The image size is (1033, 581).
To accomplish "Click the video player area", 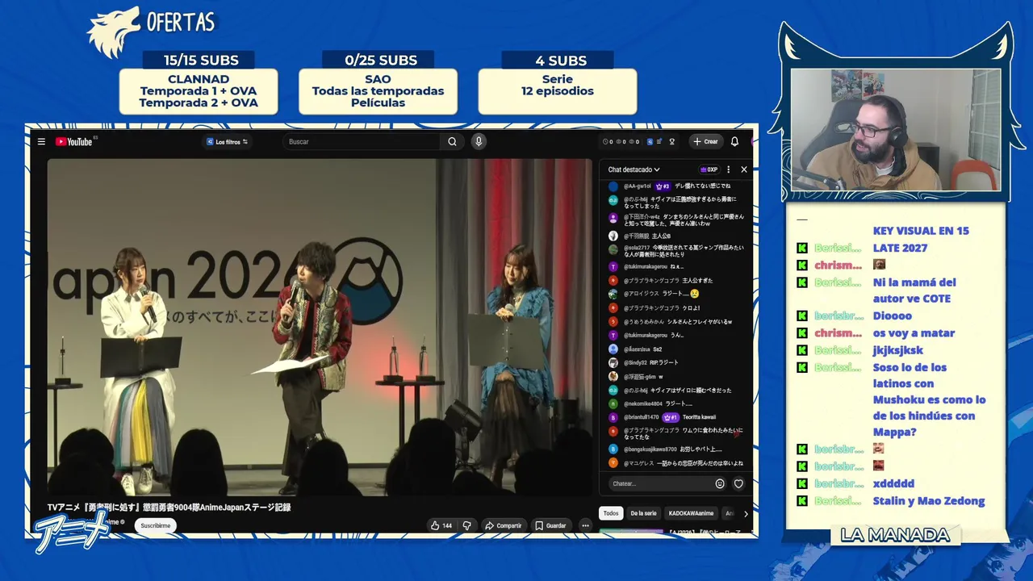I will [320, 327].
